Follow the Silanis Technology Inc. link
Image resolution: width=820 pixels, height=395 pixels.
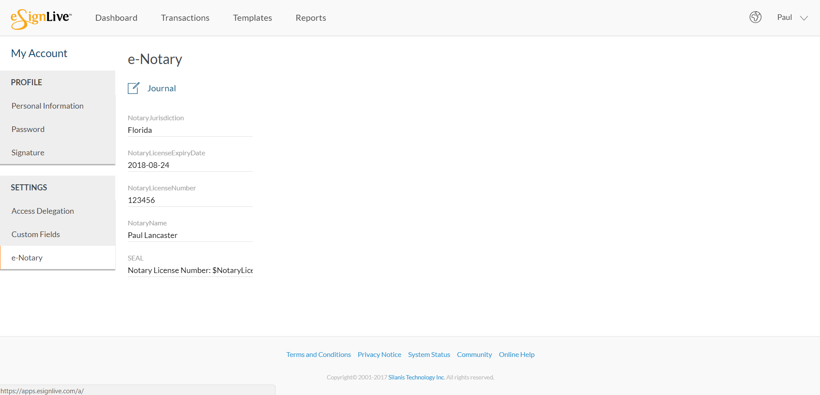point(416,377)
